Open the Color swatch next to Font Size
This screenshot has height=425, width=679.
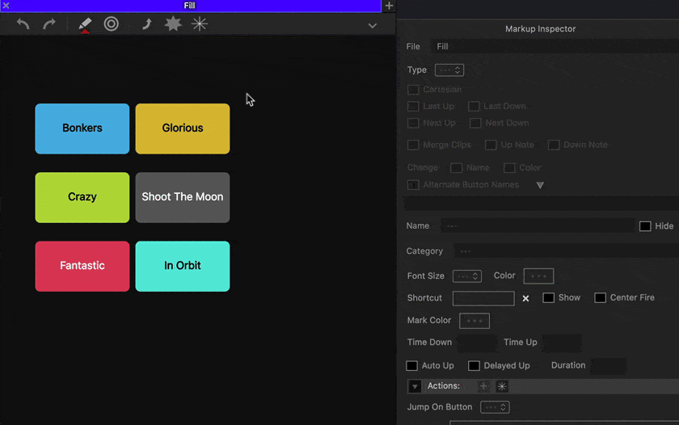click(538, 276)
